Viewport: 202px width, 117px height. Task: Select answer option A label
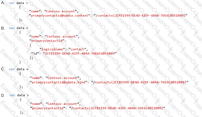click(3, 3)
